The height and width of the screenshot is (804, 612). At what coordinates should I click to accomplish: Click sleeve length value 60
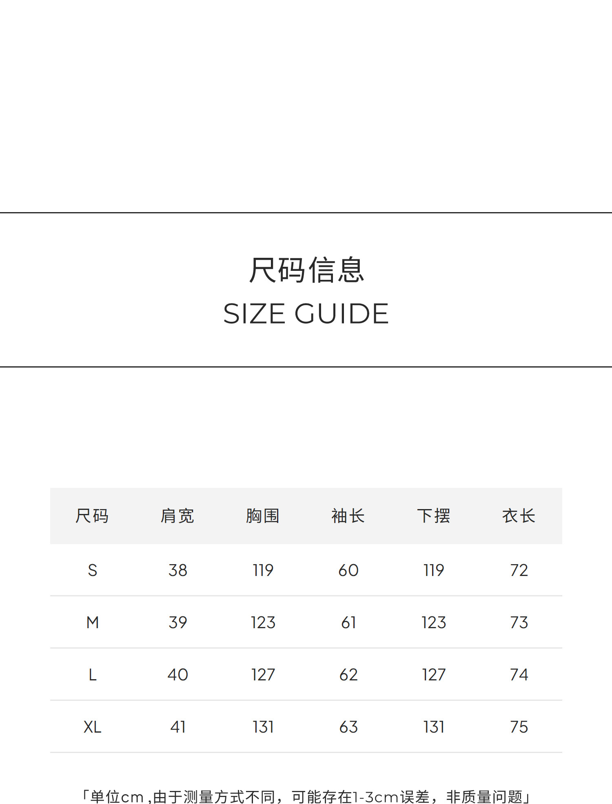point(348,570)
